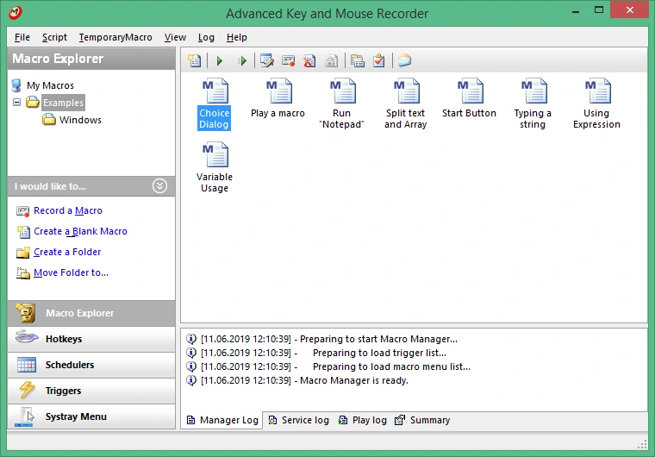Open the Triggers navigation button
The image size is (655, 457).
[x=91, y=391]
